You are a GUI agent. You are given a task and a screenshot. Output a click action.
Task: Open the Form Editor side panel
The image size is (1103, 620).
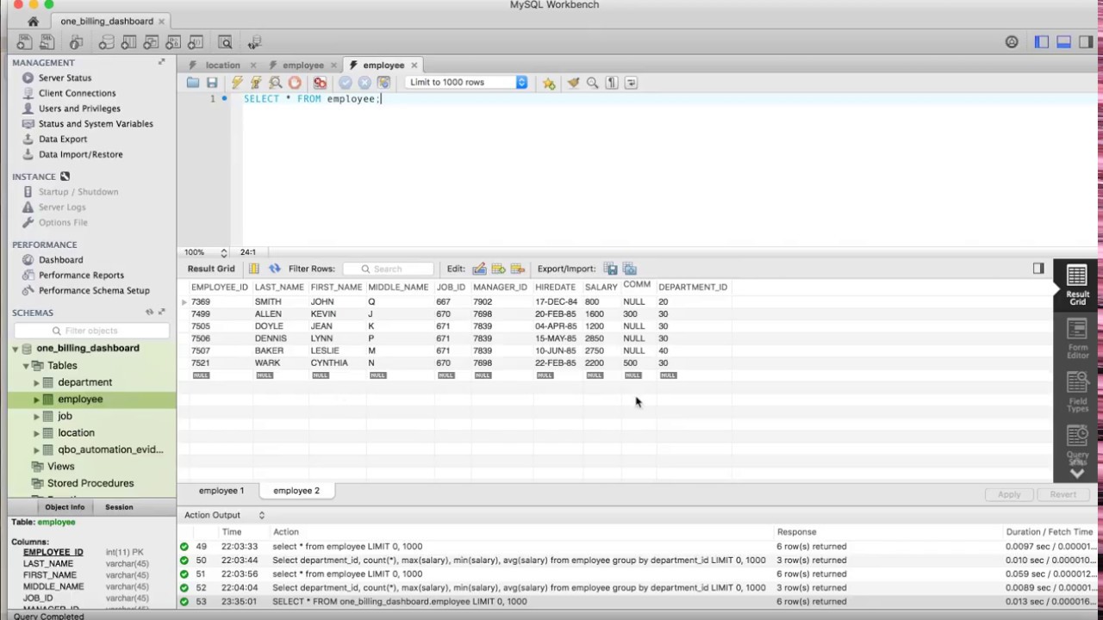click(1077, 338)
